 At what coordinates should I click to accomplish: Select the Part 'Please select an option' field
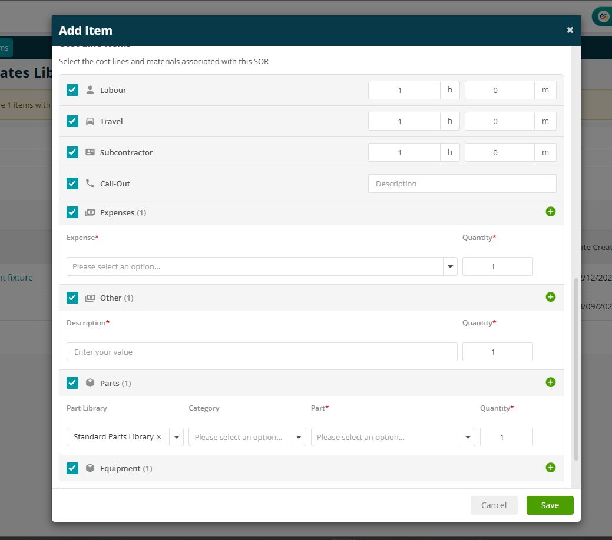pyautogui.click(x=386, y=437)
